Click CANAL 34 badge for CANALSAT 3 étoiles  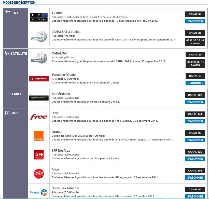195,33
